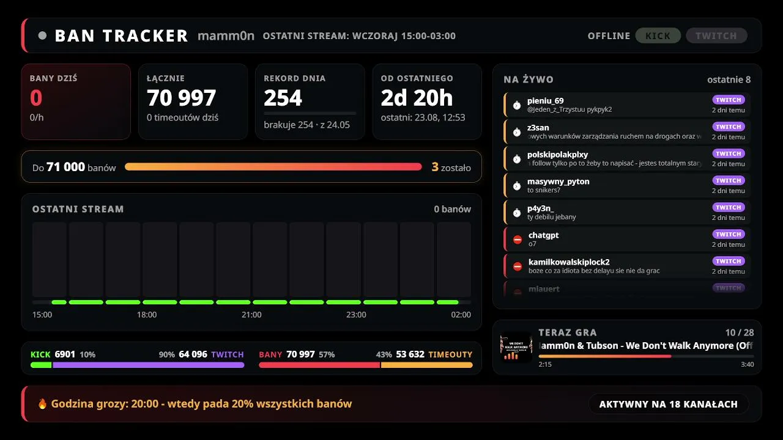Click the TWITCH badge on p4y3n_ row

(x=729, y=207)
